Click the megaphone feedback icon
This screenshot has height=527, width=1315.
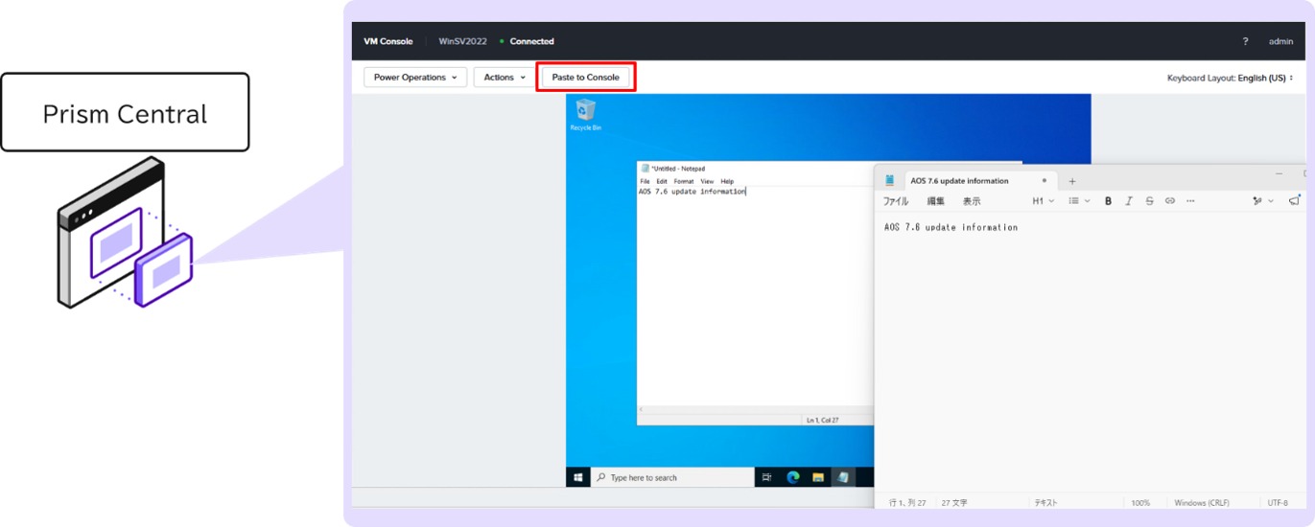pos(1294,200)
